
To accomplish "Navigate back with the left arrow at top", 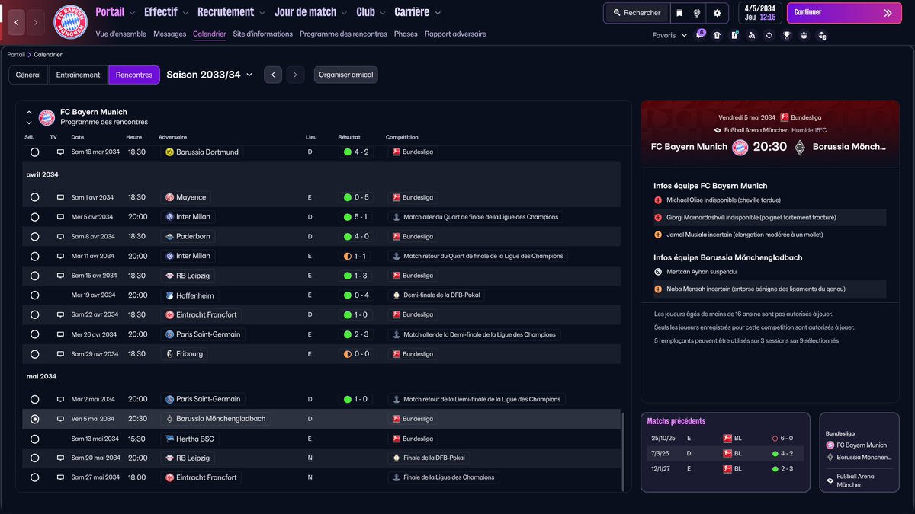I will point(17,23).
